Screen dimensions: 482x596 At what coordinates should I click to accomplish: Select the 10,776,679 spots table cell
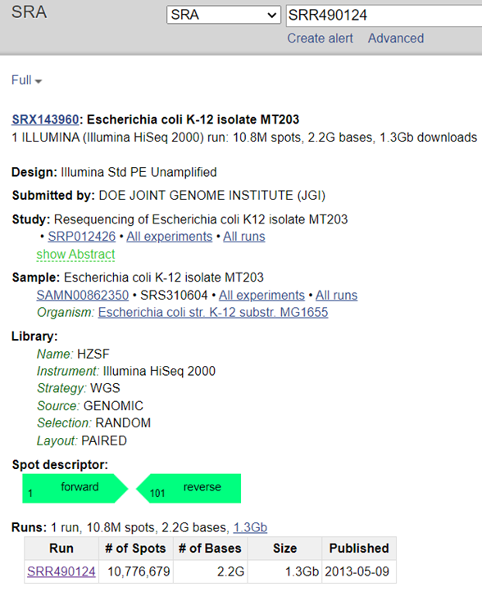(x=136, y=571)
